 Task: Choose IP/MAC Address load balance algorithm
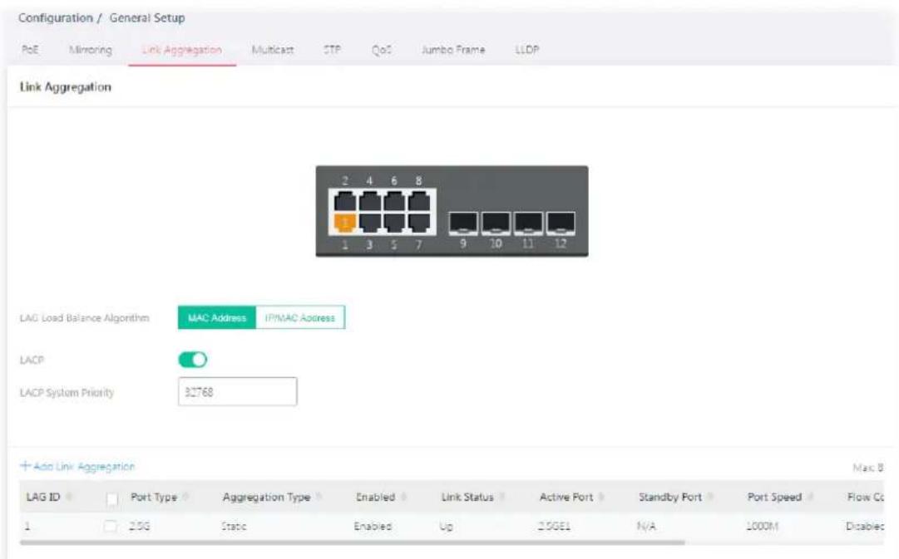click(x=300, y=318)
